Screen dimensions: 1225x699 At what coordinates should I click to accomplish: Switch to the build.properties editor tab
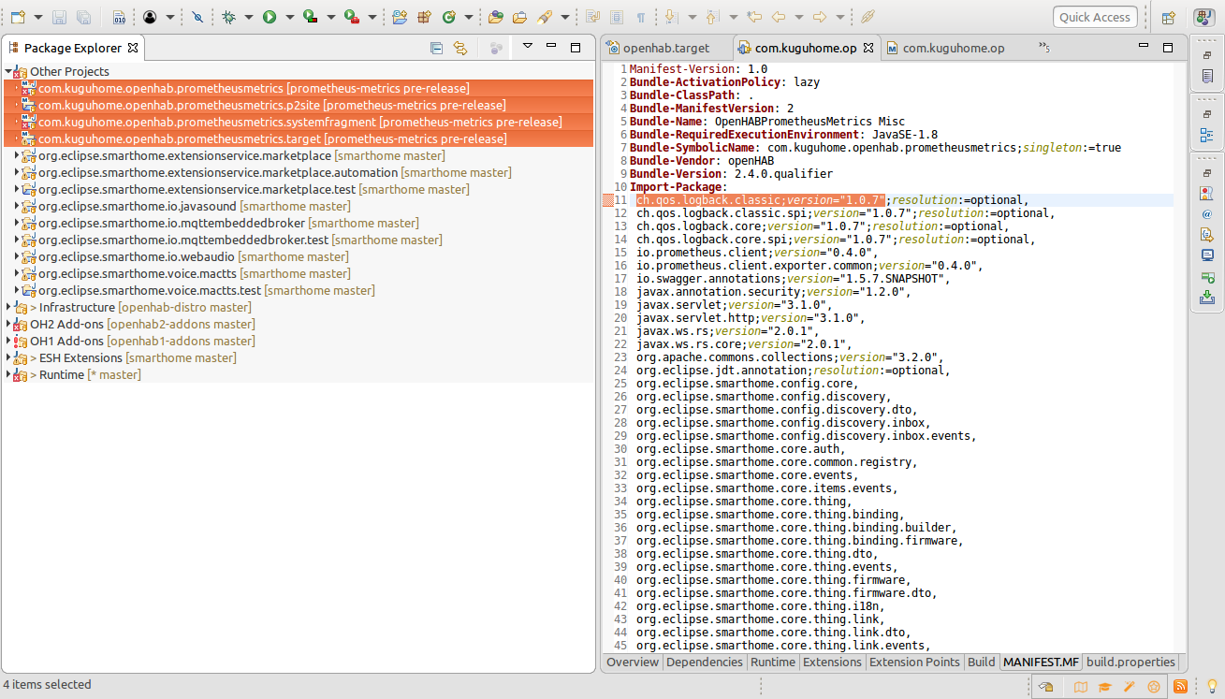[1130, 662]
